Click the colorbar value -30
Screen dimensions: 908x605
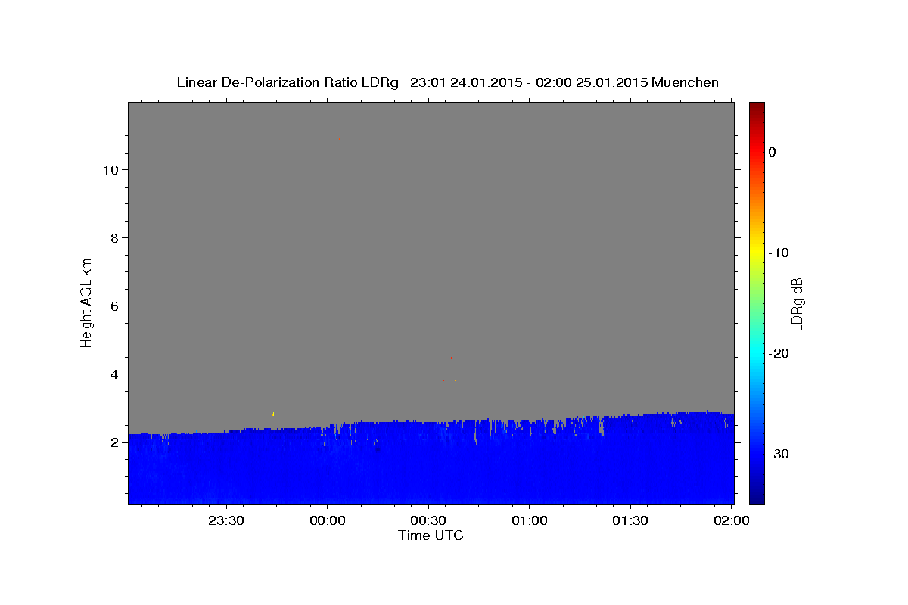coord(779,454)
